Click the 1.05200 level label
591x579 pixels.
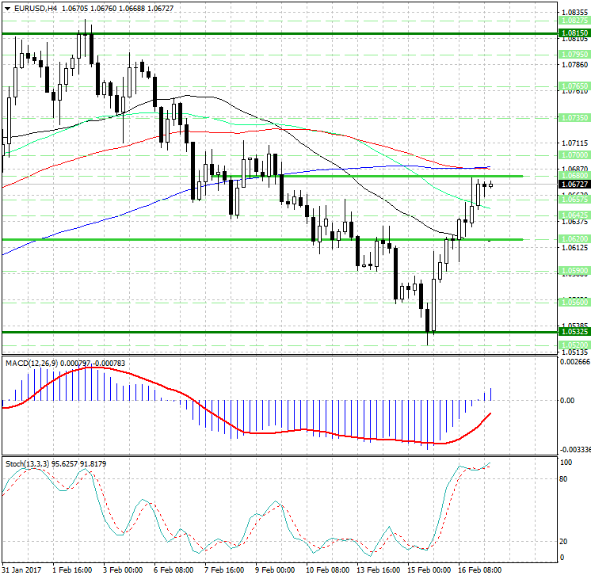(574, 345)
